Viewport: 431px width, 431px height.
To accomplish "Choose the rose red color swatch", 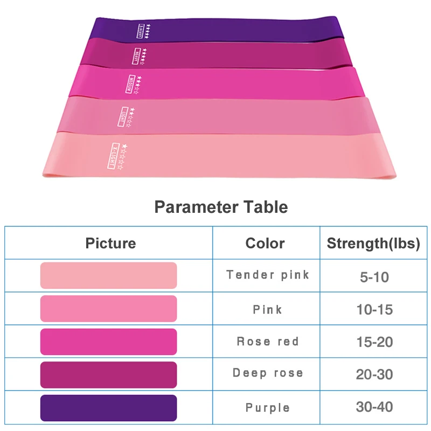I will 108,342.
